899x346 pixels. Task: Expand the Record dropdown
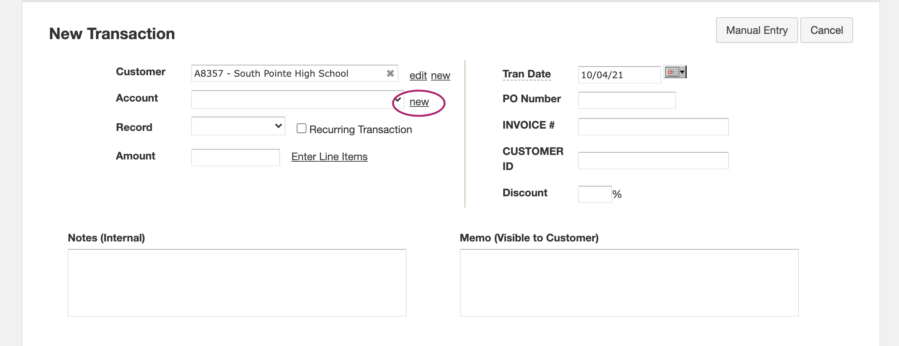238,126
